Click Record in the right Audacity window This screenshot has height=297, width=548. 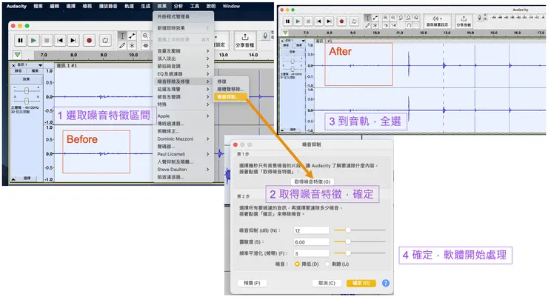tap(342, 21)
